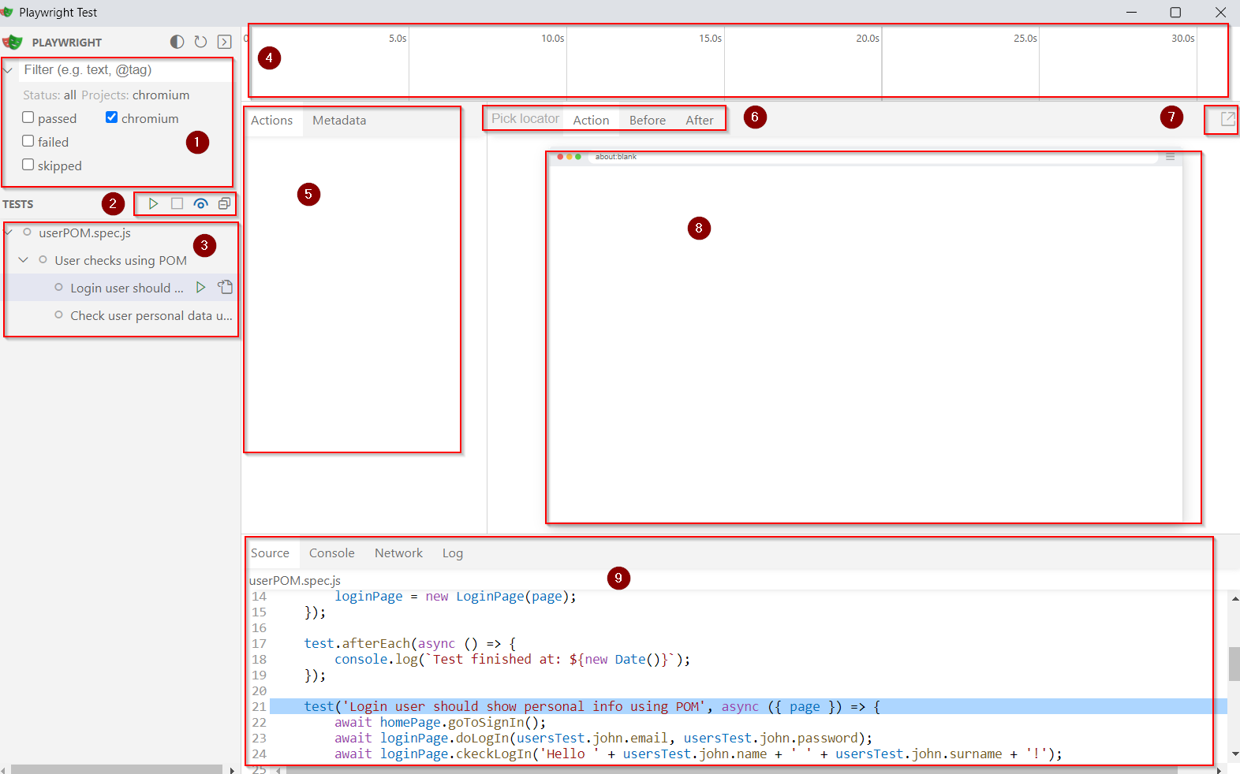Click the userPOM.spec.js source file name
This screenshot has width=1240, height=774.
click(295, 581)
